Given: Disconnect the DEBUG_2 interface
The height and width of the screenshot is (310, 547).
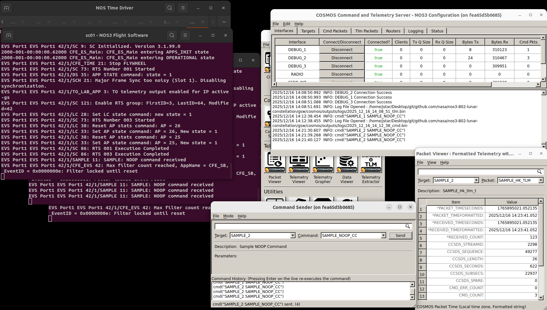Looking at the screenshot, I should [x=342, y=58].
